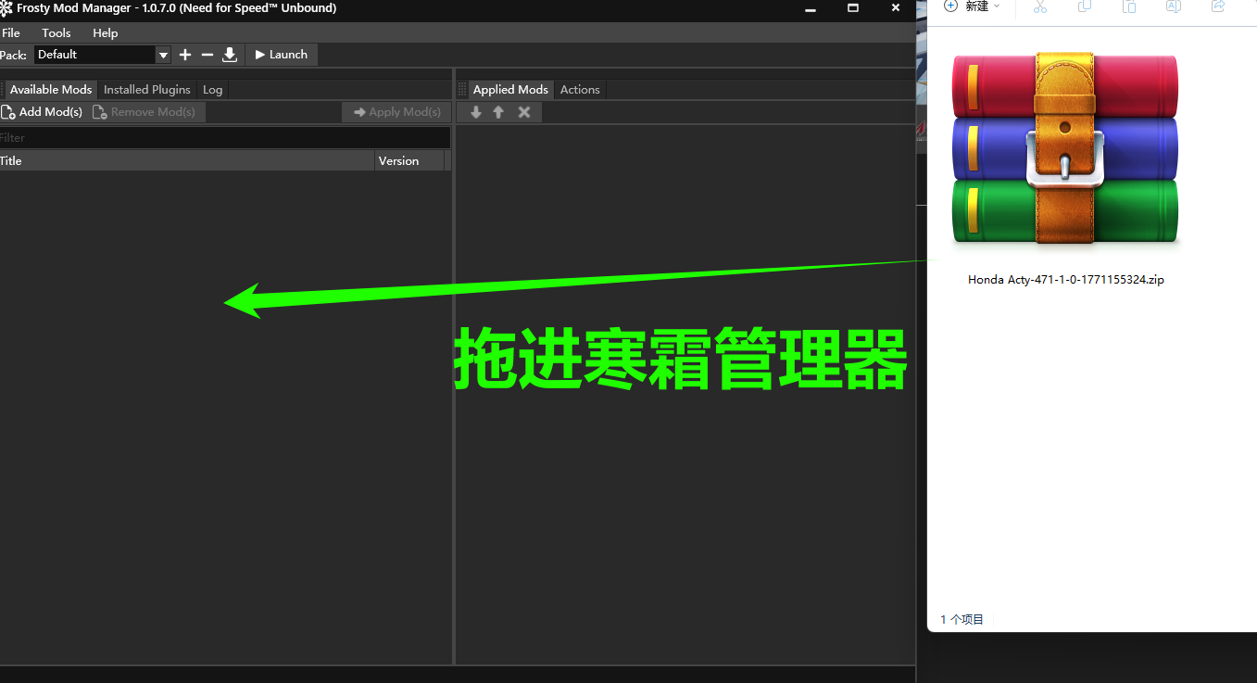Click the Paste icon in Explorer toolbar
1257x683 pixels.
[1129, 6]
